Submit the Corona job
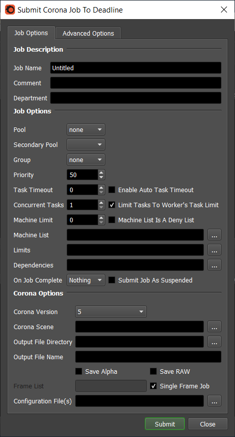Image resolution: width=235 pixels, height=437 pixels. pos(165,424)
